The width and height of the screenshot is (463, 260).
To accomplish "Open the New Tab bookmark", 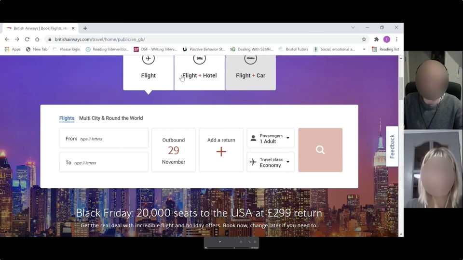I will [x=37, y=49].
